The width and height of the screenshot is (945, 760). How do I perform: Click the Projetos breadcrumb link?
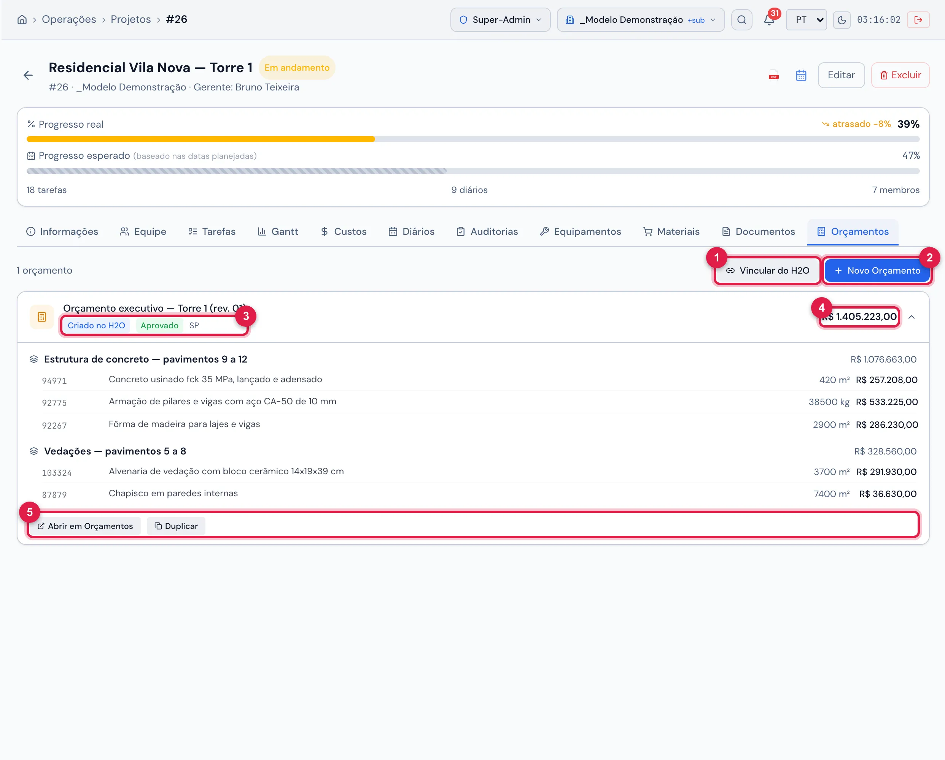tap(130, 20)
